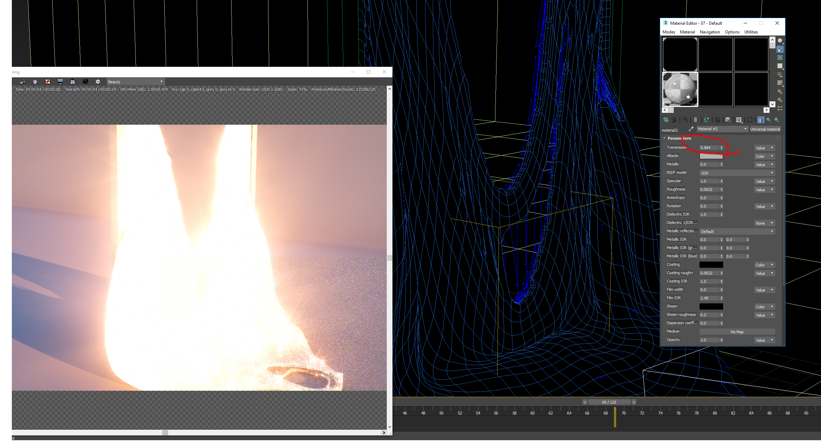Click the white balance color picker icon
This screenshot has height=443, width=821.
(x=35, y=82)
